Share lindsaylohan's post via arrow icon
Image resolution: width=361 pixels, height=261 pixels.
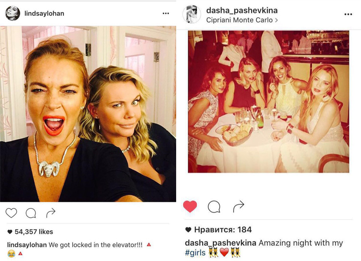pos(51,213)
